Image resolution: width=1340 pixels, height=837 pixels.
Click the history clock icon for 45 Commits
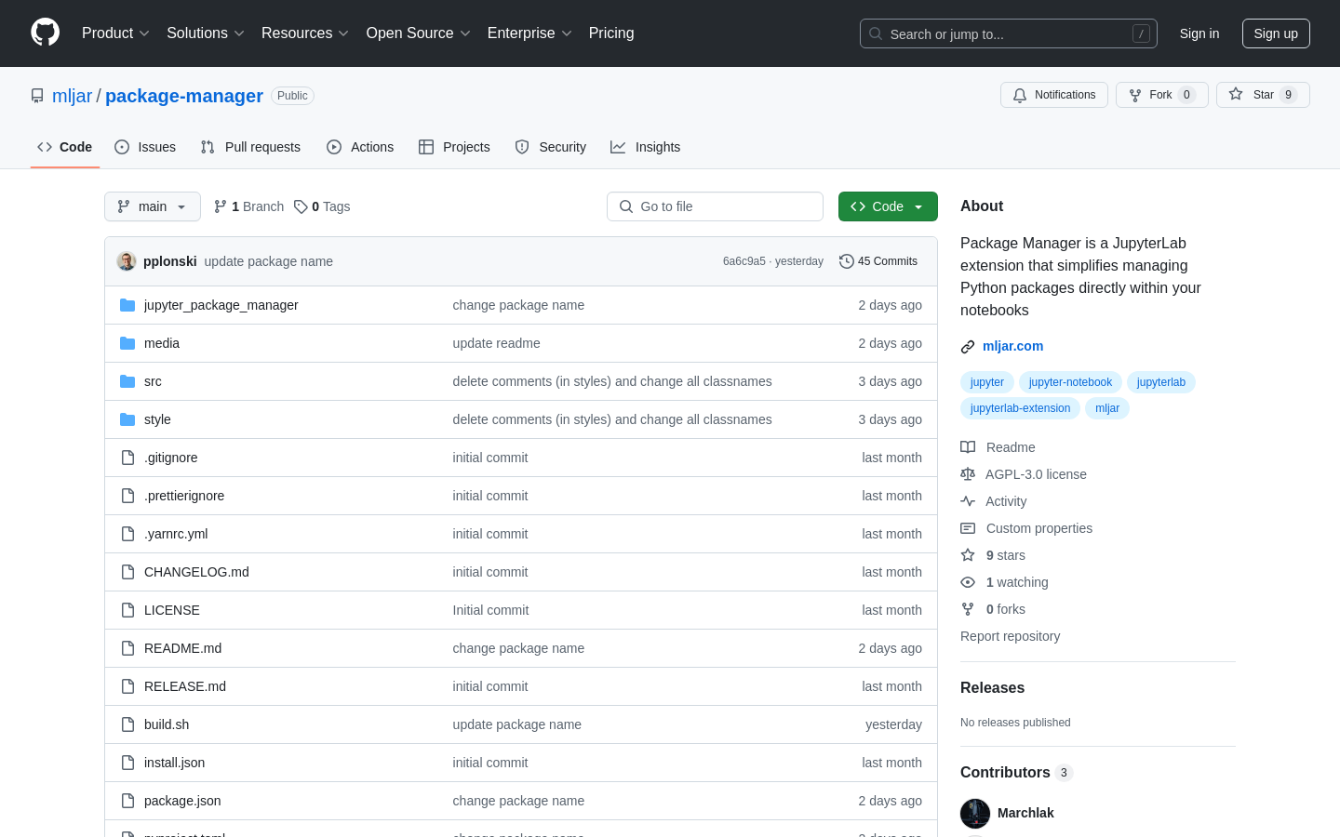(x=847, y=261)
